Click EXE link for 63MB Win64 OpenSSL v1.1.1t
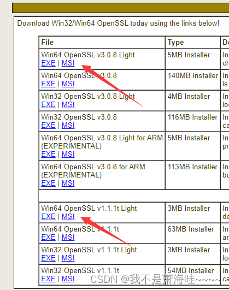This screenshot has height=290, width=229. point(48,237)
